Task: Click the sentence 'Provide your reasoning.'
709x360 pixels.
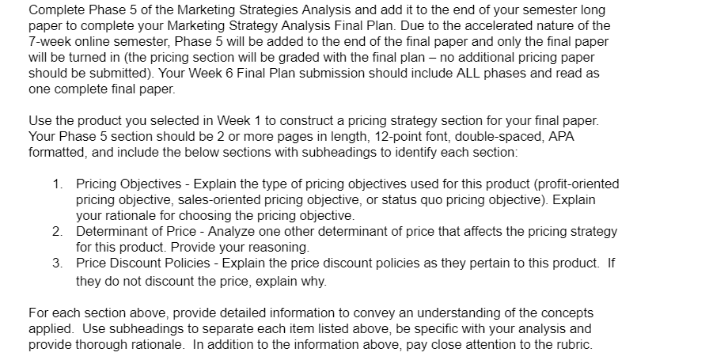Action: click(241, 248)
